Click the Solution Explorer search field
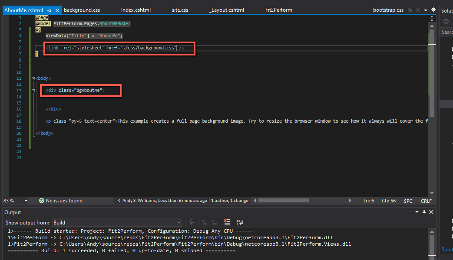Screen dimensions: 453x260 [x=446, y=32]
